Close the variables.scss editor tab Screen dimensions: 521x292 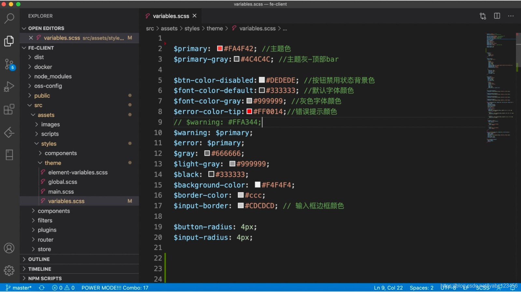click(x=194, y=16)
